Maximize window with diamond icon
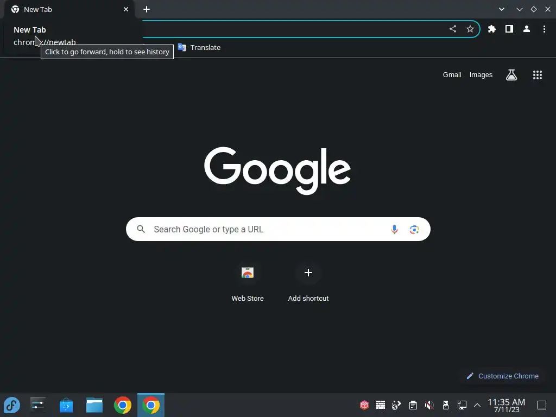Screen dimensions: 556x417 coord(534,9)
